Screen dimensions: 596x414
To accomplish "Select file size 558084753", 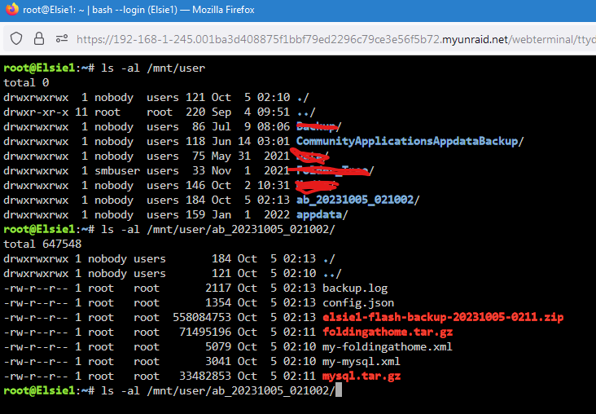I will [202, 317].
